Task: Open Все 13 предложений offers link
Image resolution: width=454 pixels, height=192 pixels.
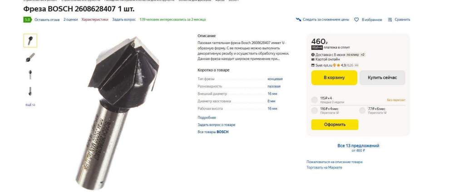Action: point(358,146)
